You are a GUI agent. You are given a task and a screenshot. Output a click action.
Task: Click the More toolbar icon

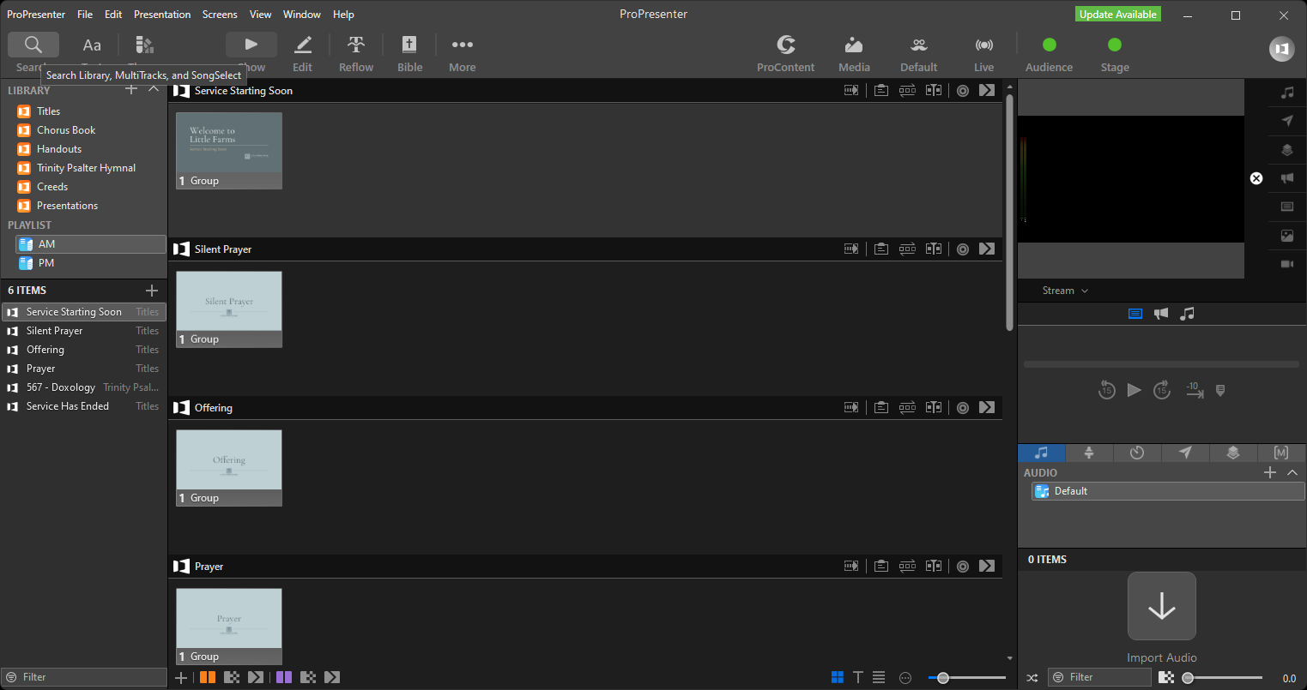point(462,51)
